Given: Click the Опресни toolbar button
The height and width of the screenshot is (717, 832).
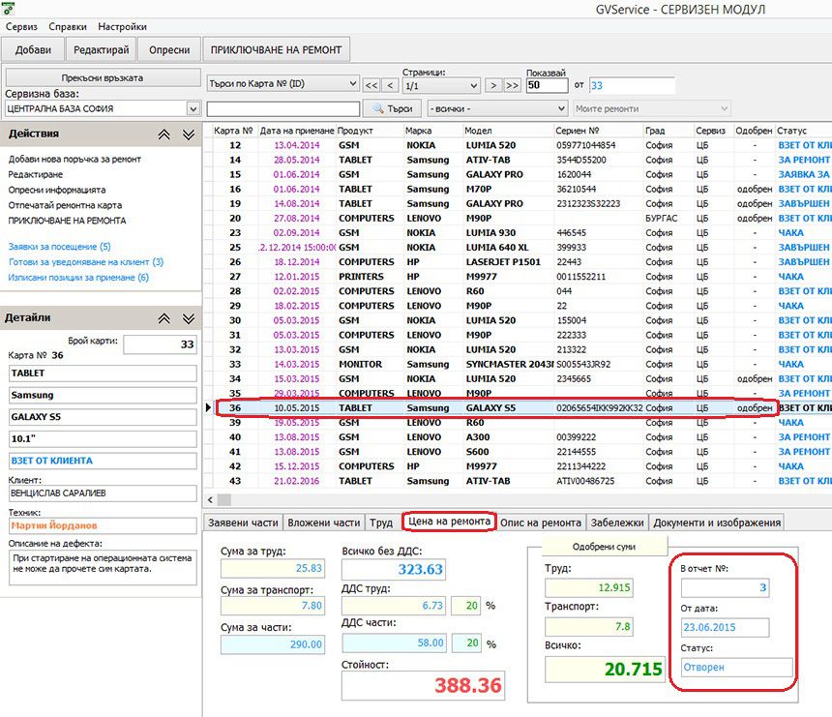Looking at the screenshot, I should pos(169,50).
